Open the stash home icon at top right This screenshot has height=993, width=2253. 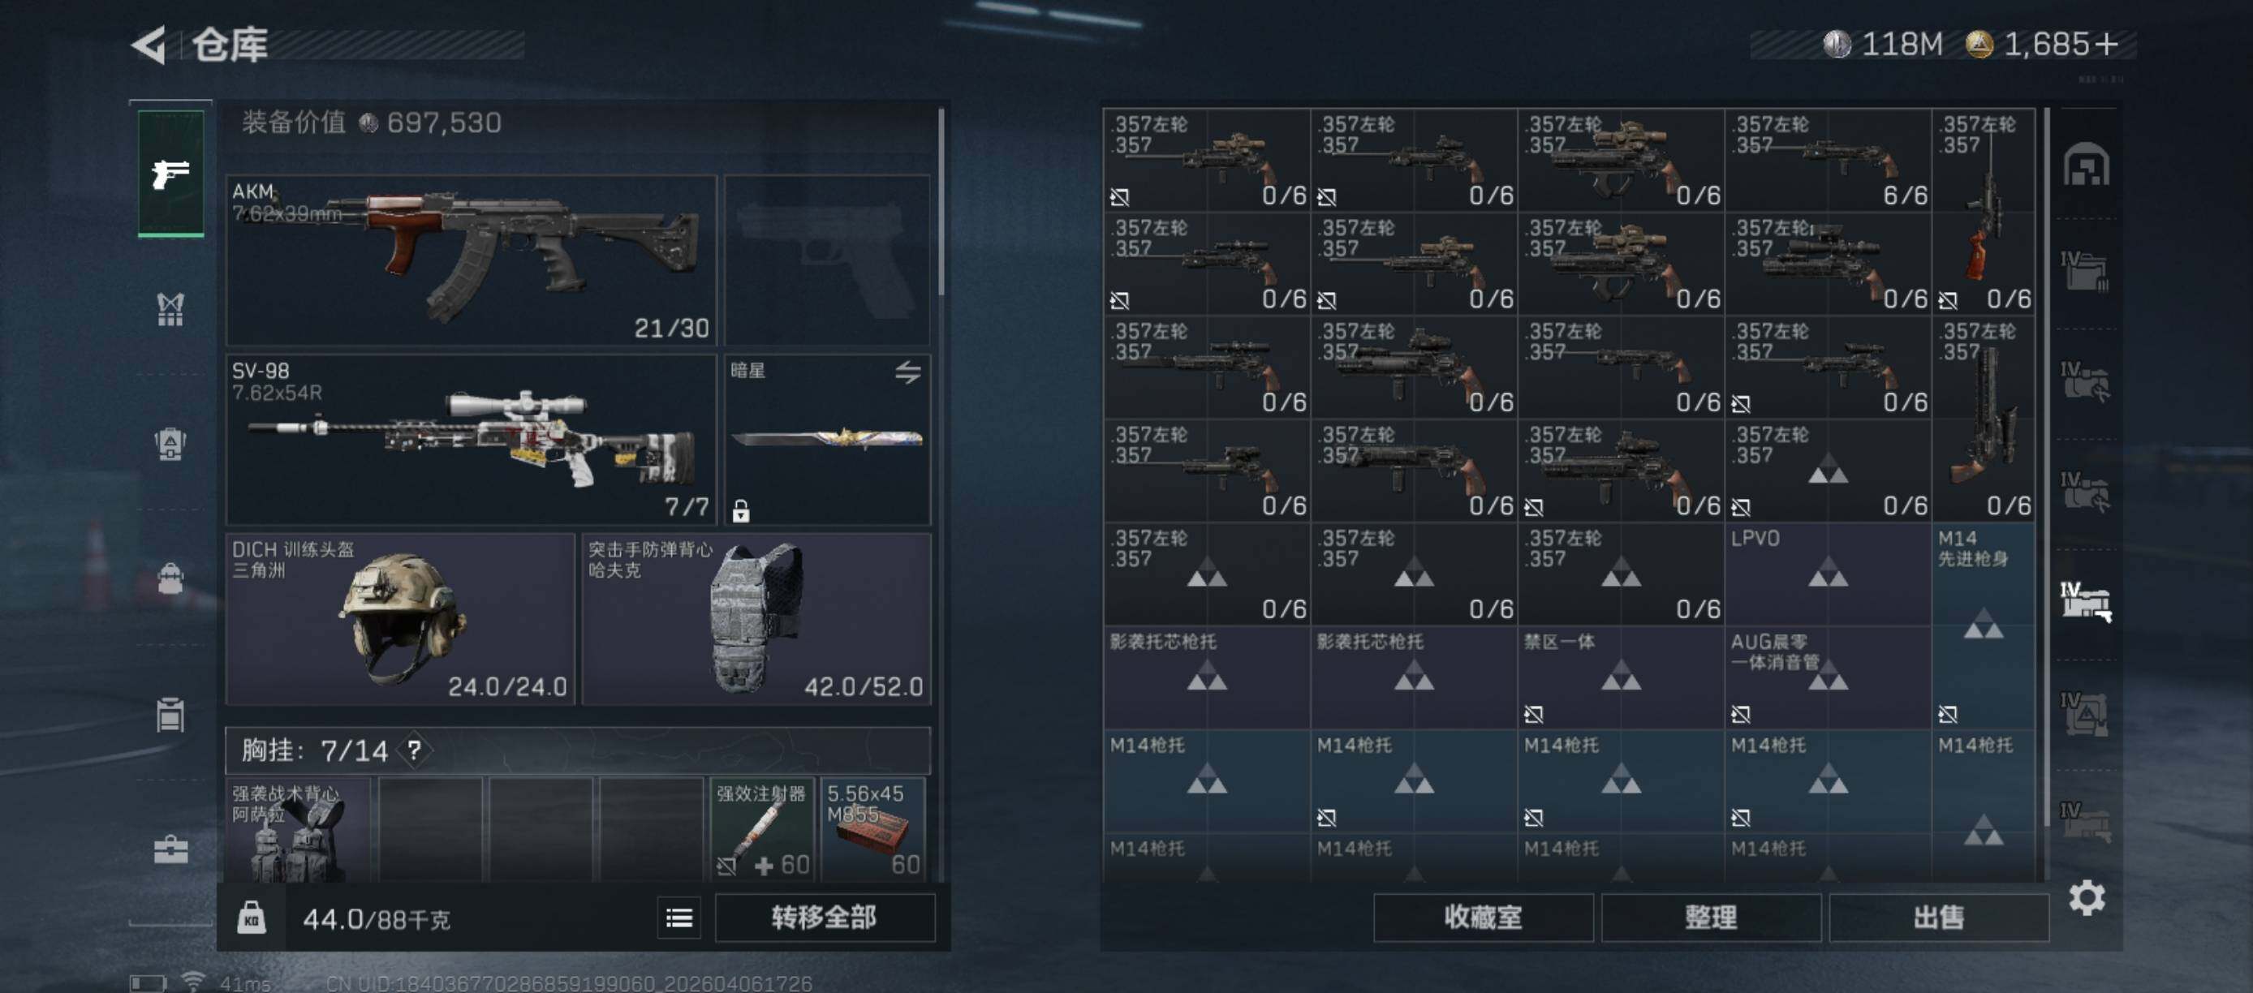point(2087,165)
